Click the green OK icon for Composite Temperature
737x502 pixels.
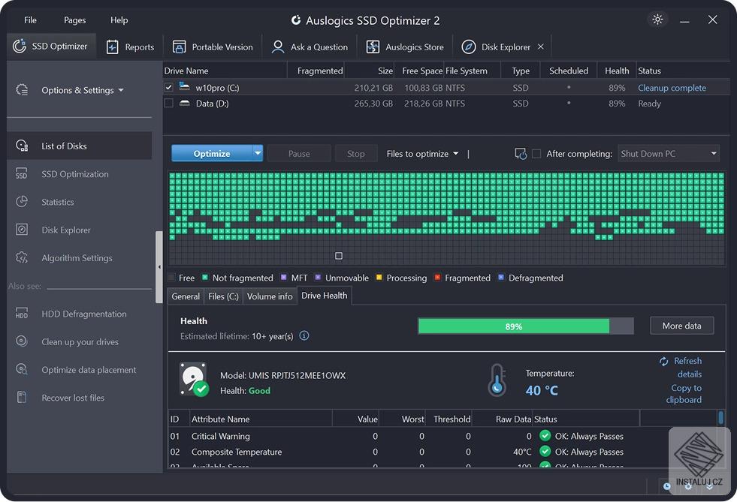tap(545, 452)
